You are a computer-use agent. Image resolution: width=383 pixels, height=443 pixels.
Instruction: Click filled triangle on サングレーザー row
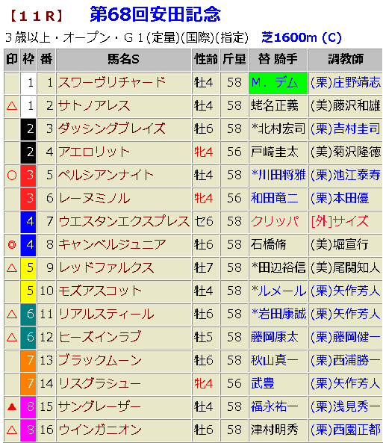click(12, 407)
